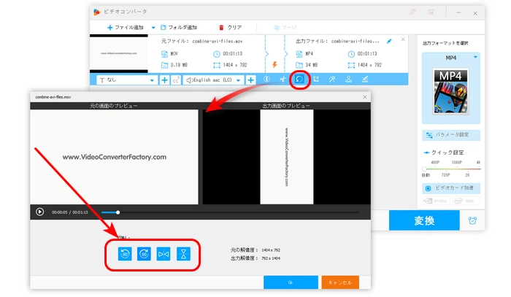Click the scissors trim icon
This screenshot has height=297, width=511.
click(x=283, y=79)
